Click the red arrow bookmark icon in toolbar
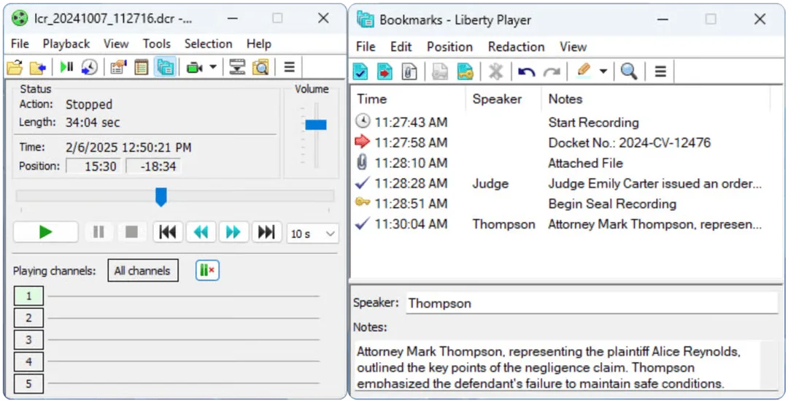The height and width of the screenshot is (403, 788). (x=385, y=72)
